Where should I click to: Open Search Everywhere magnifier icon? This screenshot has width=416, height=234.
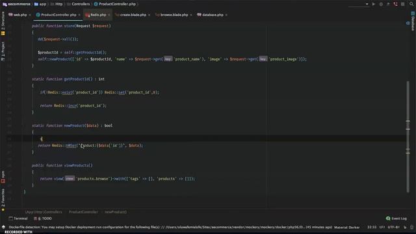[x=411, y=5]
